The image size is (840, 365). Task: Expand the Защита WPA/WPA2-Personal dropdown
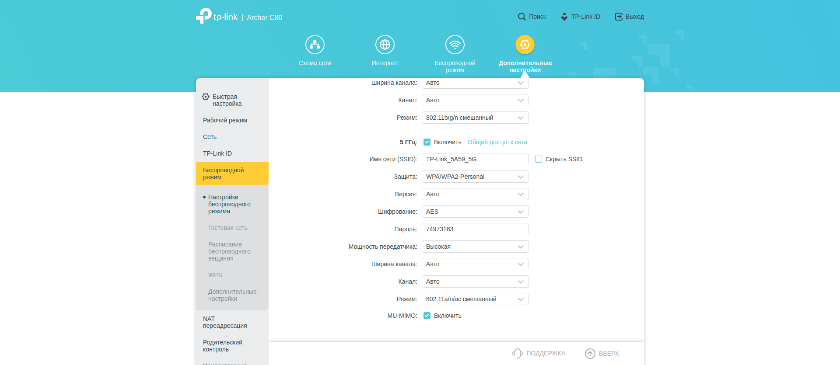coord(475,177)
